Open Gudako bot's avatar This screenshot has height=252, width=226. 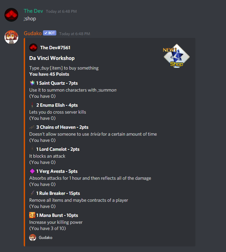tap(11, 37)
